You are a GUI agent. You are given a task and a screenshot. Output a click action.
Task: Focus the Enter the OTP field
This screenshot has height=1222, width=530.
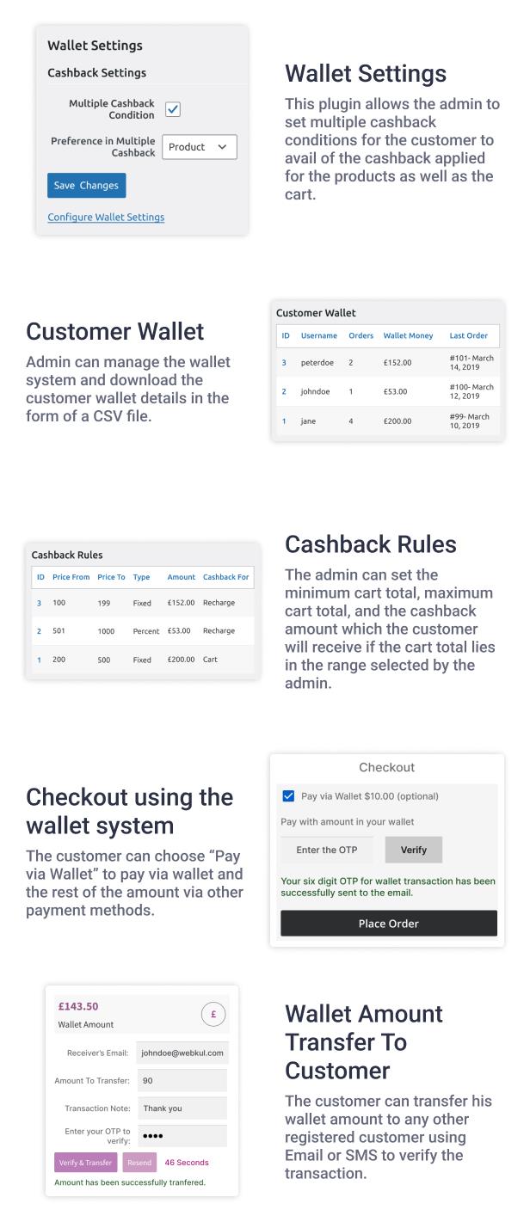(x=327, y=850)
